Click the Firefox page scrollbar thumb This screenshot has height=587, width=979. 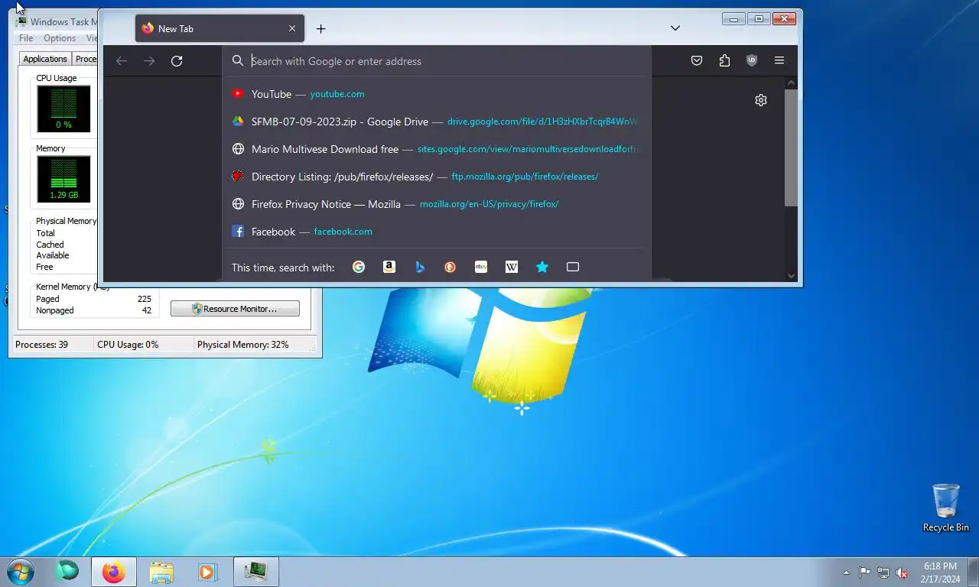[792, 148]
